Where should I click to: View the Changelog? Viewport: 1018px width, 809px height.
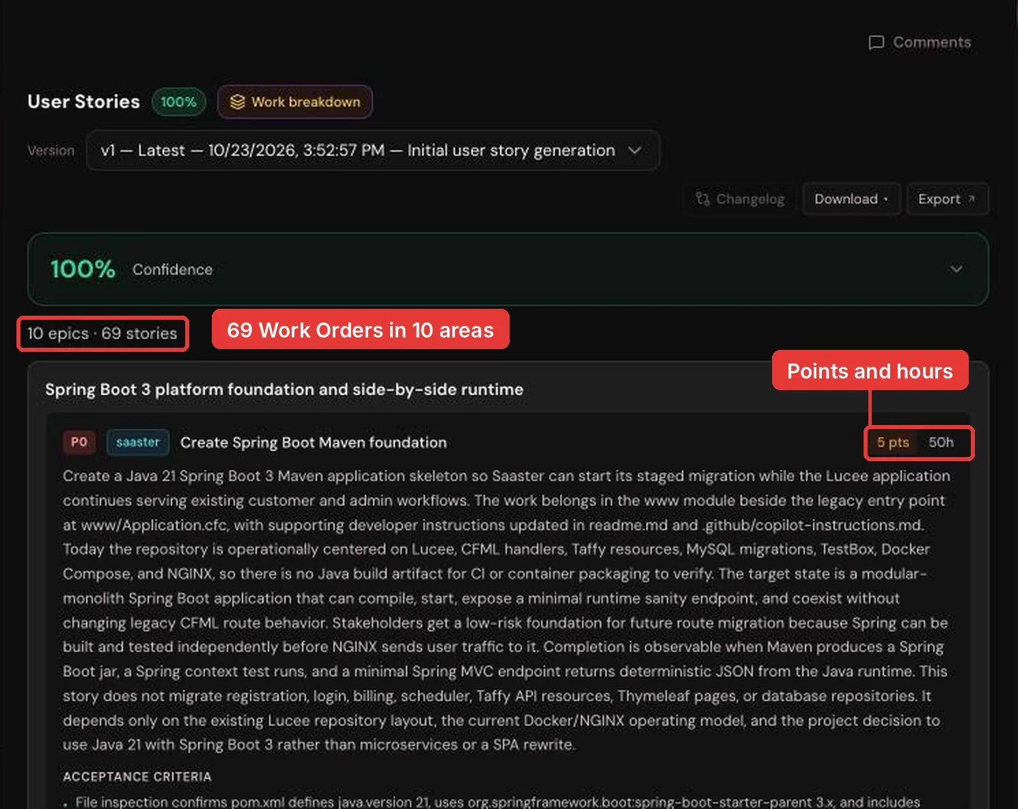740,199
